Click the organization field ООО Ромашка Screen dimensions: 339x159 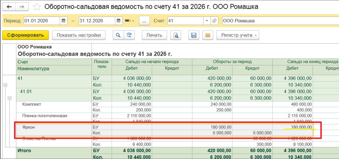tap(279, 21)
